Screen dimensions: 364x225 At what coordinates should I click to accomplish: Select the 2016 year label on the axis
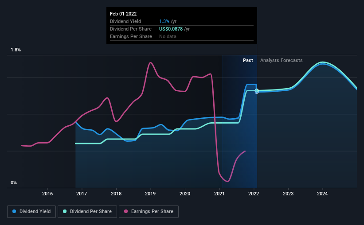[47, 194]
